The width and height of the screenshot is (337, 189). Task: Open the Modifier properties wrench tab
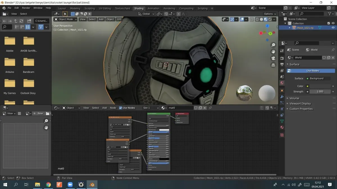coord(282,97)
